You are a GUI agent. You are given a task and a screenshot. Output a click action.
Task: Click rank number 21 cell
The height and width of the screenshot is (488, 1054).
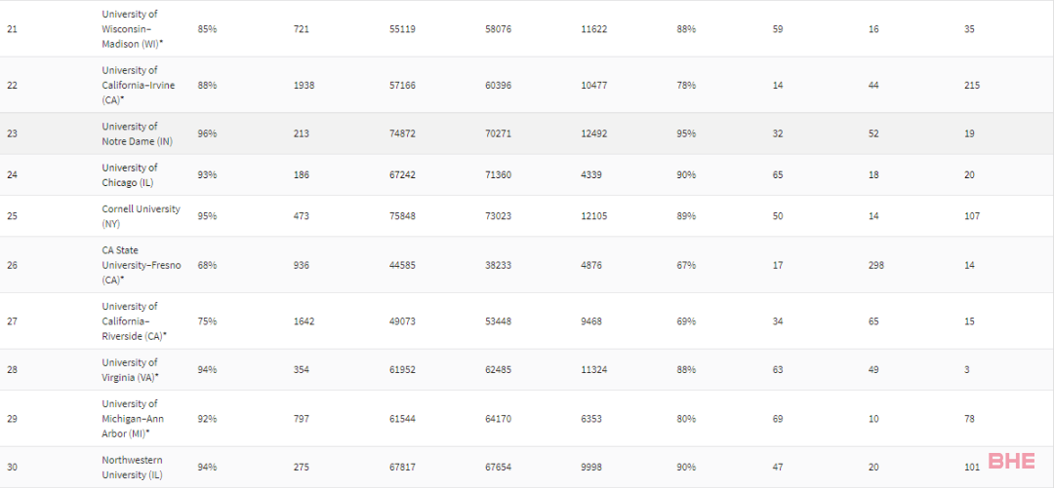point(12,29)
